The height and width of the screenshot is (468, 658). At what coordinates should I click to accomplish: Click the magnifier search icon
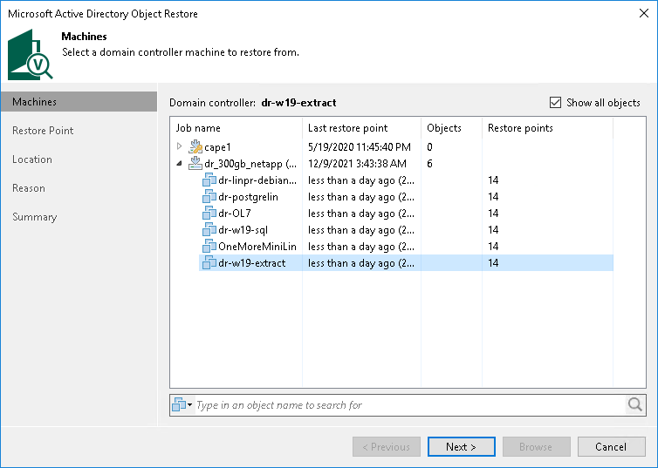pyautogui.click(x=635, y=404)
